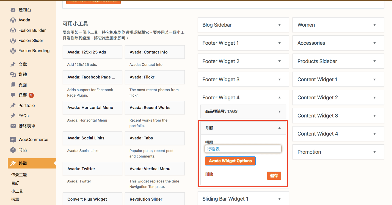
Task: Click the comment bubble icon for 迴響
Action: (13, 95)
